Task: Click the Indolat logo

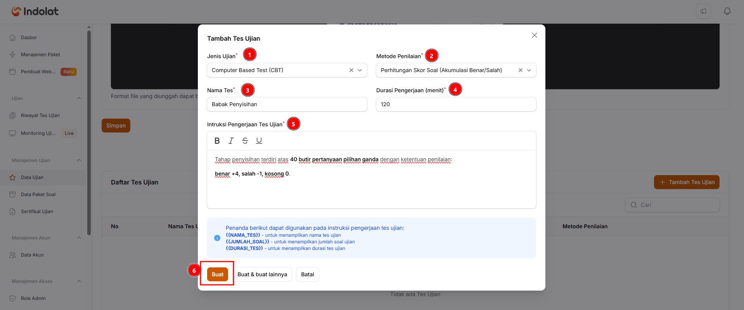Action: 35,12
